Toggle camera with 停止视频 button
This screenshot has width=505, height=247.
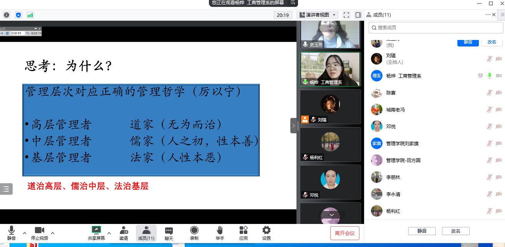click(x=40, y=233)
